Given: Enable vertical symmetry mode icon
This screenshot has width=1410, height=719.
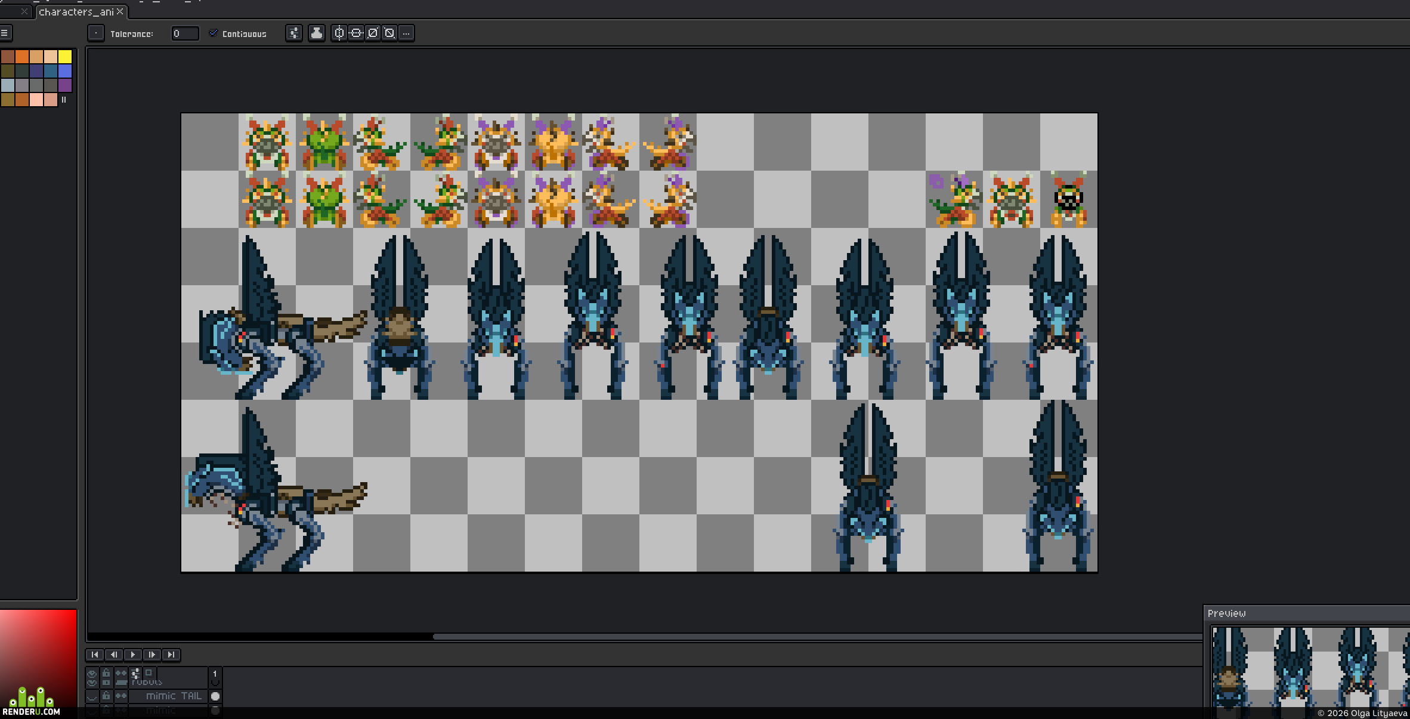Looking at the screenshot, I should (x=339, y=33).
